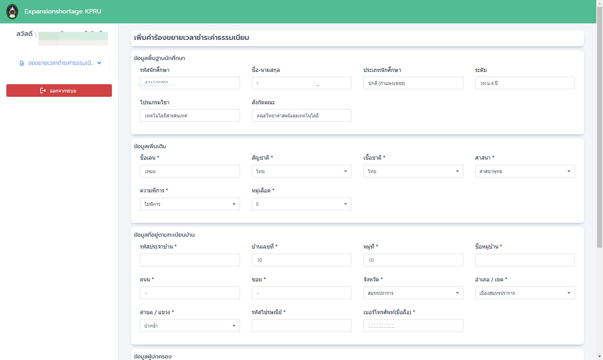Click the สังกัดคณะ faculty field
Viewport: 603px width, 360px height.
coord(301,115)
